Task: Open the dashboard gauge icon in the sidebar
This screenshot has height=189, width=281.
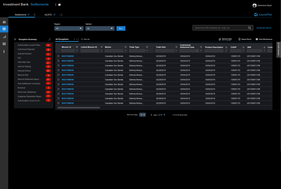Action: click(4, 22)
